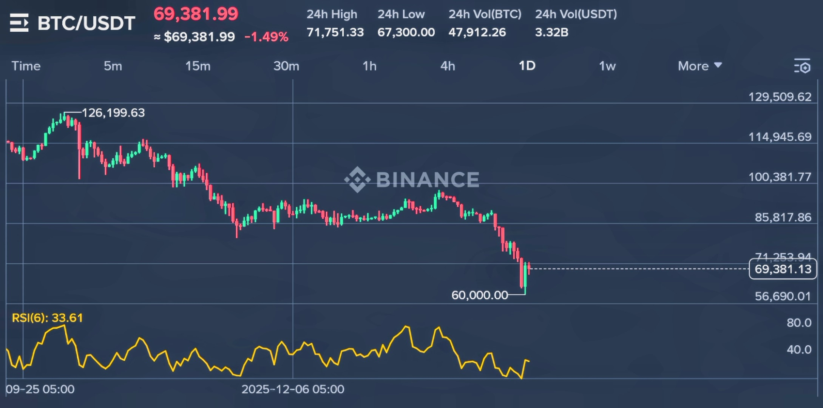
Task: Click the More dropdown arrow
Action: point(718,65)
